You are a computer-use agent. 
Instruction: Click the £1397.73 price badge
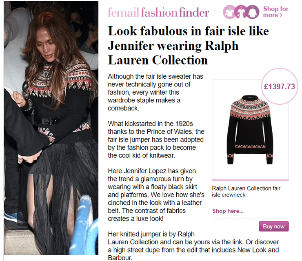(x=279, y=86)
